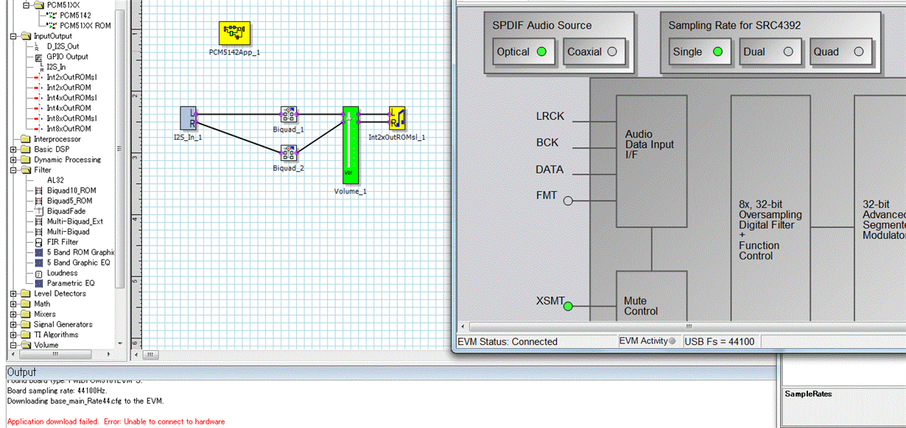Screen dimensions: 906x428
Task: Click the PCM51XX ROM component icon
Action: [x=52, y=25]
